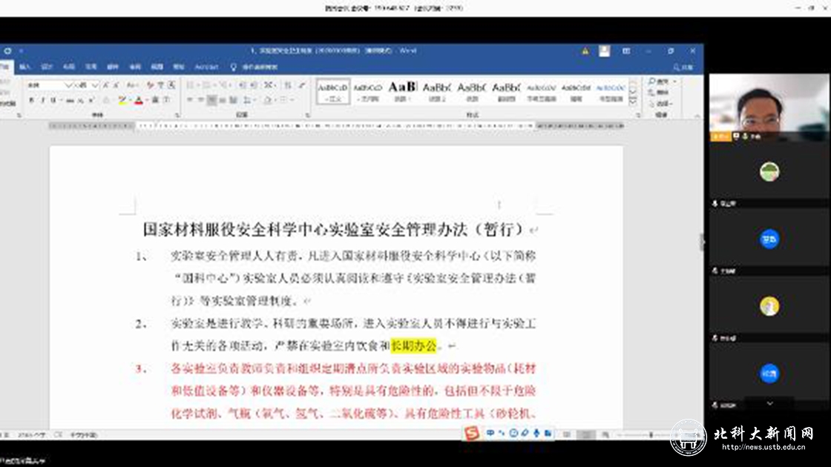Open the 引用 (References) ribbon tab
The image size is (831, 467).
click(91, 67)
